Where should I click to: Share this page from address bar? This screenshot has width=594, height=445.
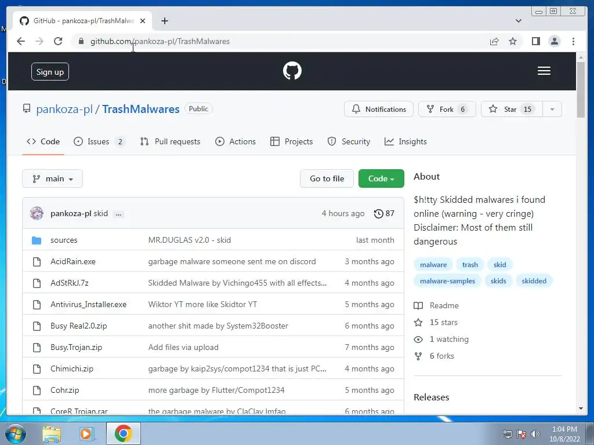click(x=494, y=41)
